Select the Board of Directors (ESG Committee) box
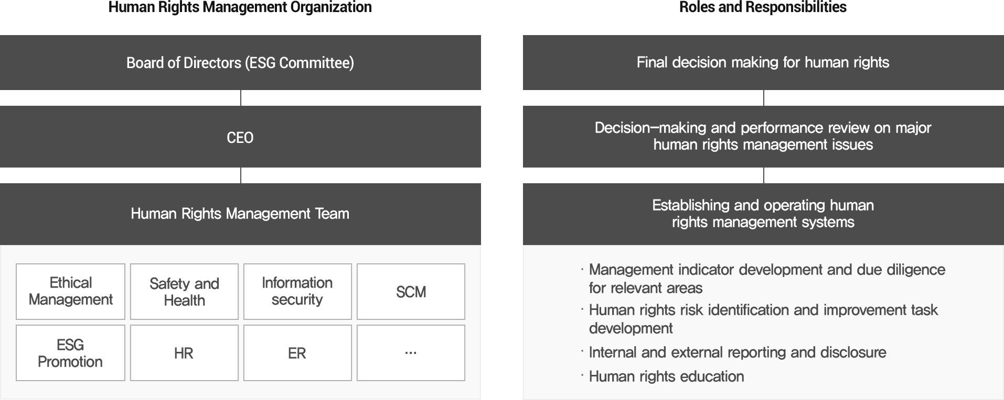Screen dimensions: 1004x400 [x=240, y=62]
